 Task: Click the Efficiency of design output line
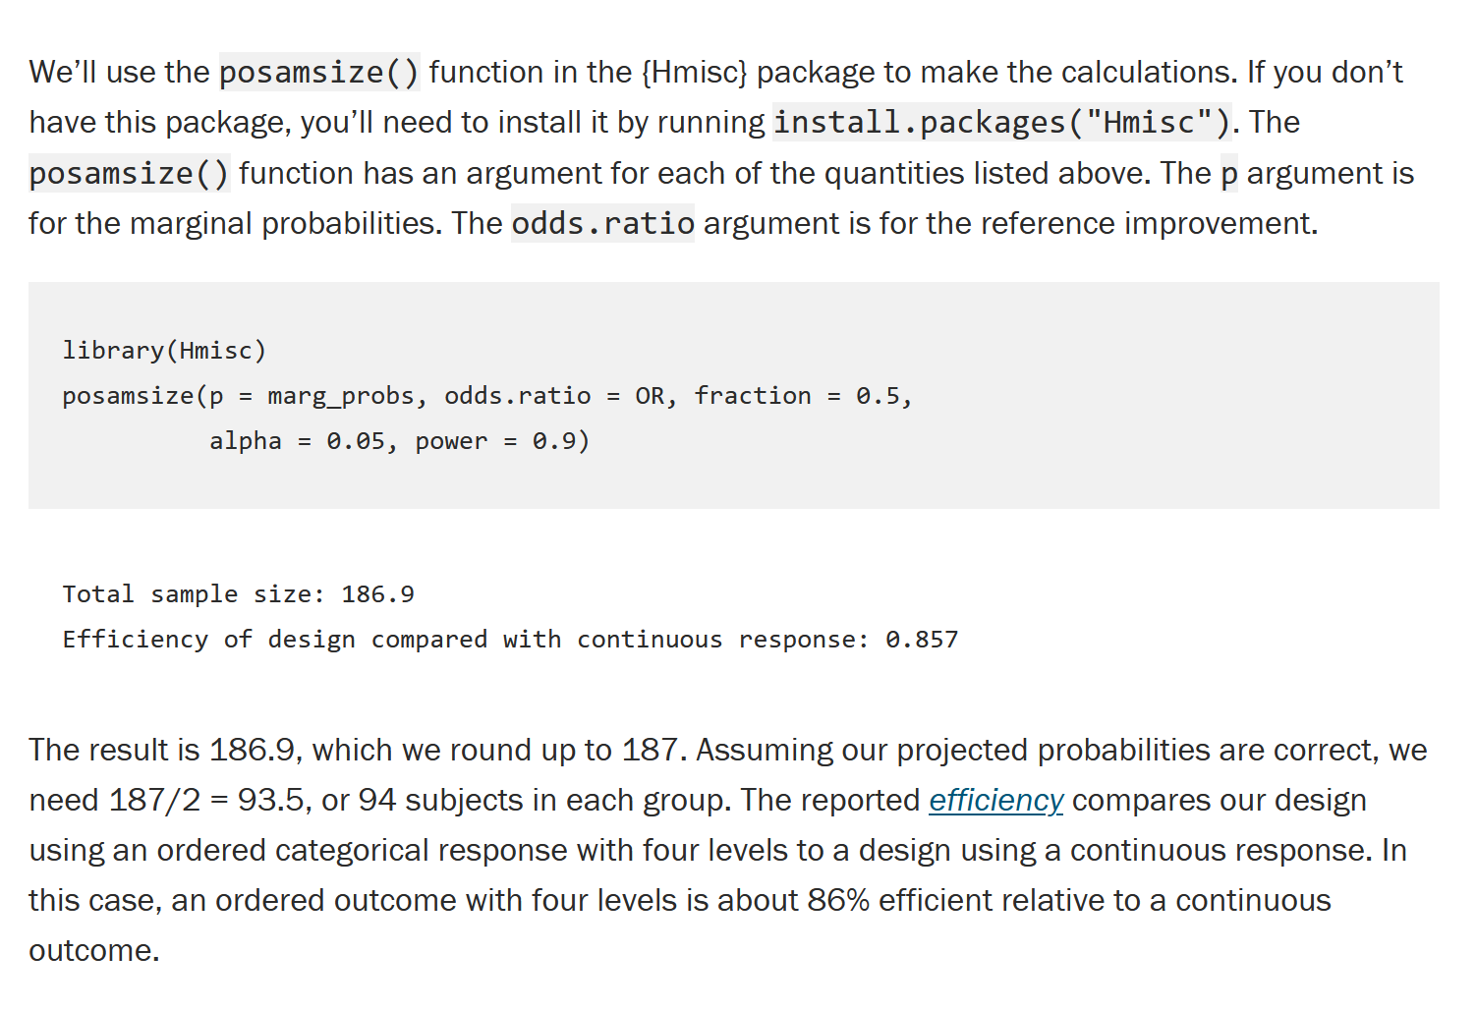tap(510, 640)
